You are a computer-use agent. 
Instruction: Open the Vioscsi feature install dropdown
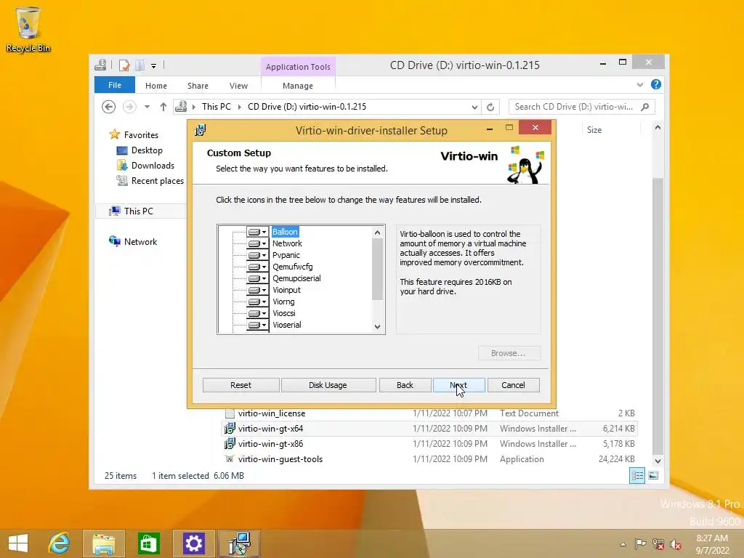257,313
